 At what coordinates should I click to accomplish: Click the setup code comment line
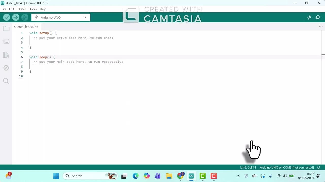73,38
